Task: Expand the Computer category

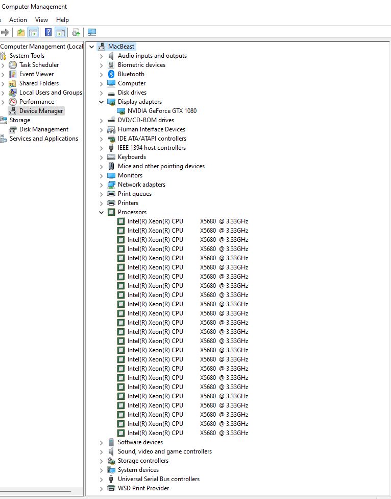Action: (102, 84)
